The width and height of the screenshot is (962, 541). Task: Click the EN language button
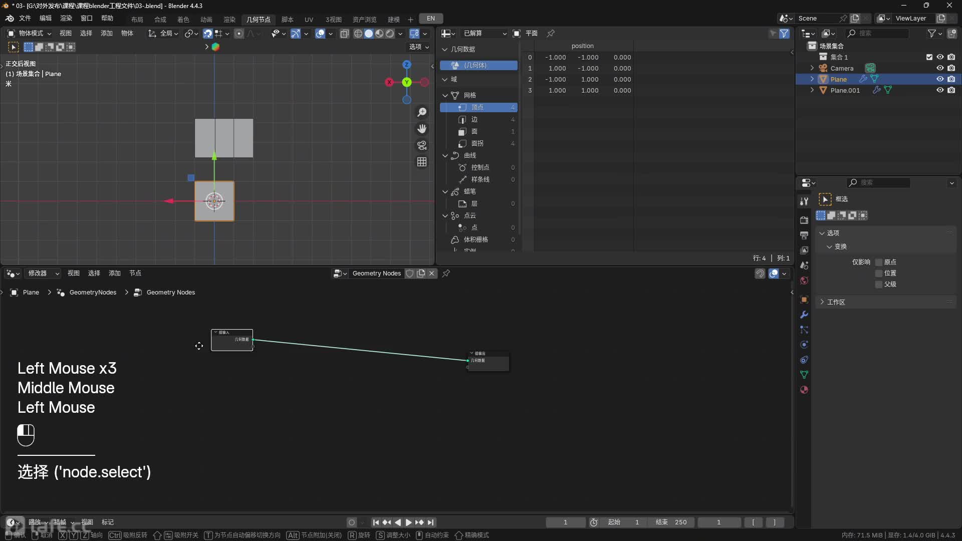click(x=431, y=19)
